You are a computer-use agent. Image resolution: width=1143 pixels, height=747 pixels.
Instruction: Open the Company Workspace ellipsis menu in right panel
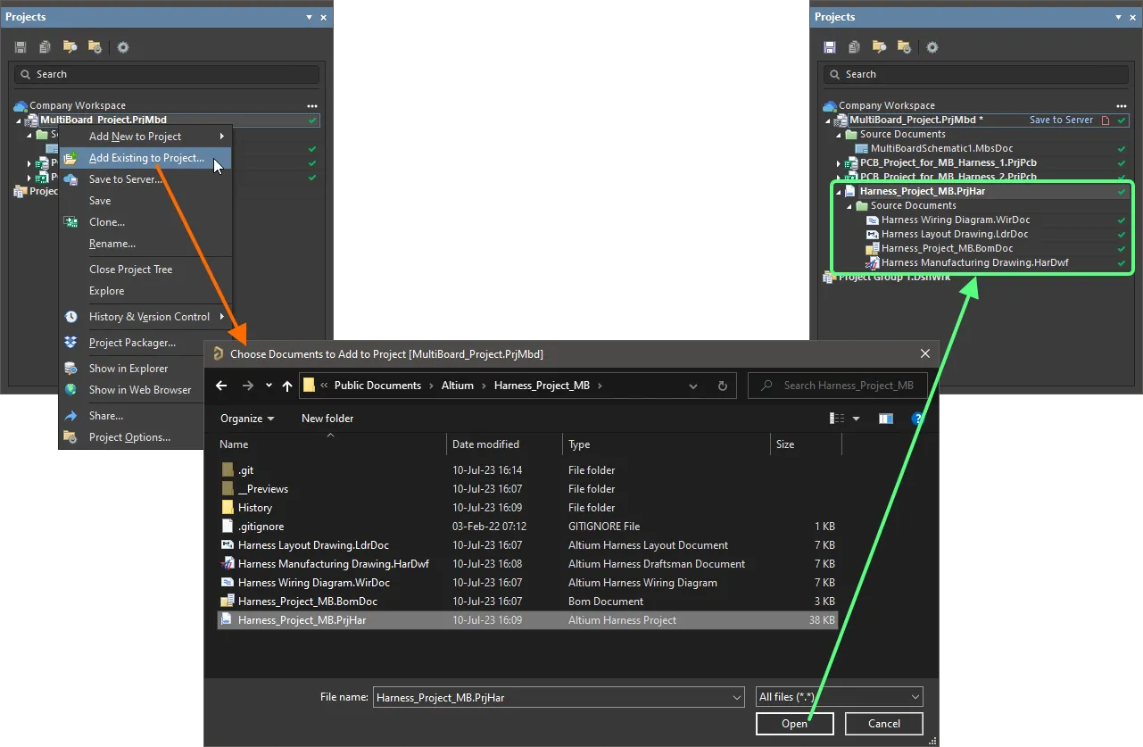coord(1121,106)
